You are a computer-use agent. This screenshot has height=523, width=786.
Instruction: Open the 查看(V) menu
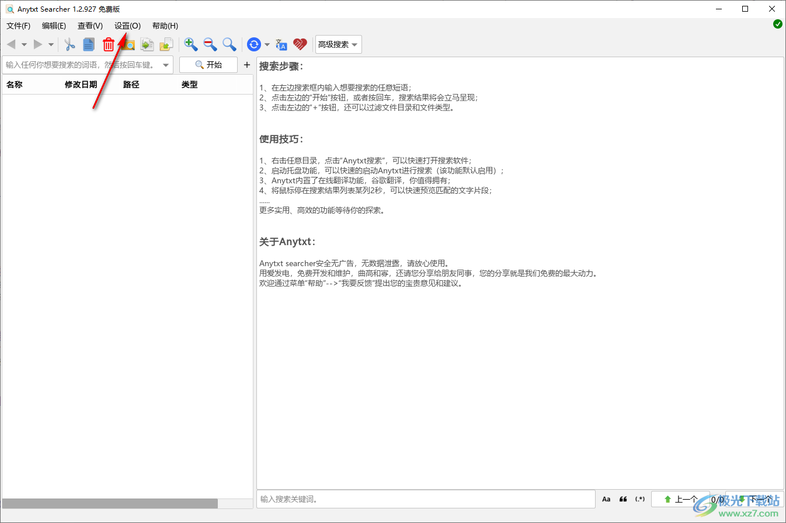tap(90, 26)
